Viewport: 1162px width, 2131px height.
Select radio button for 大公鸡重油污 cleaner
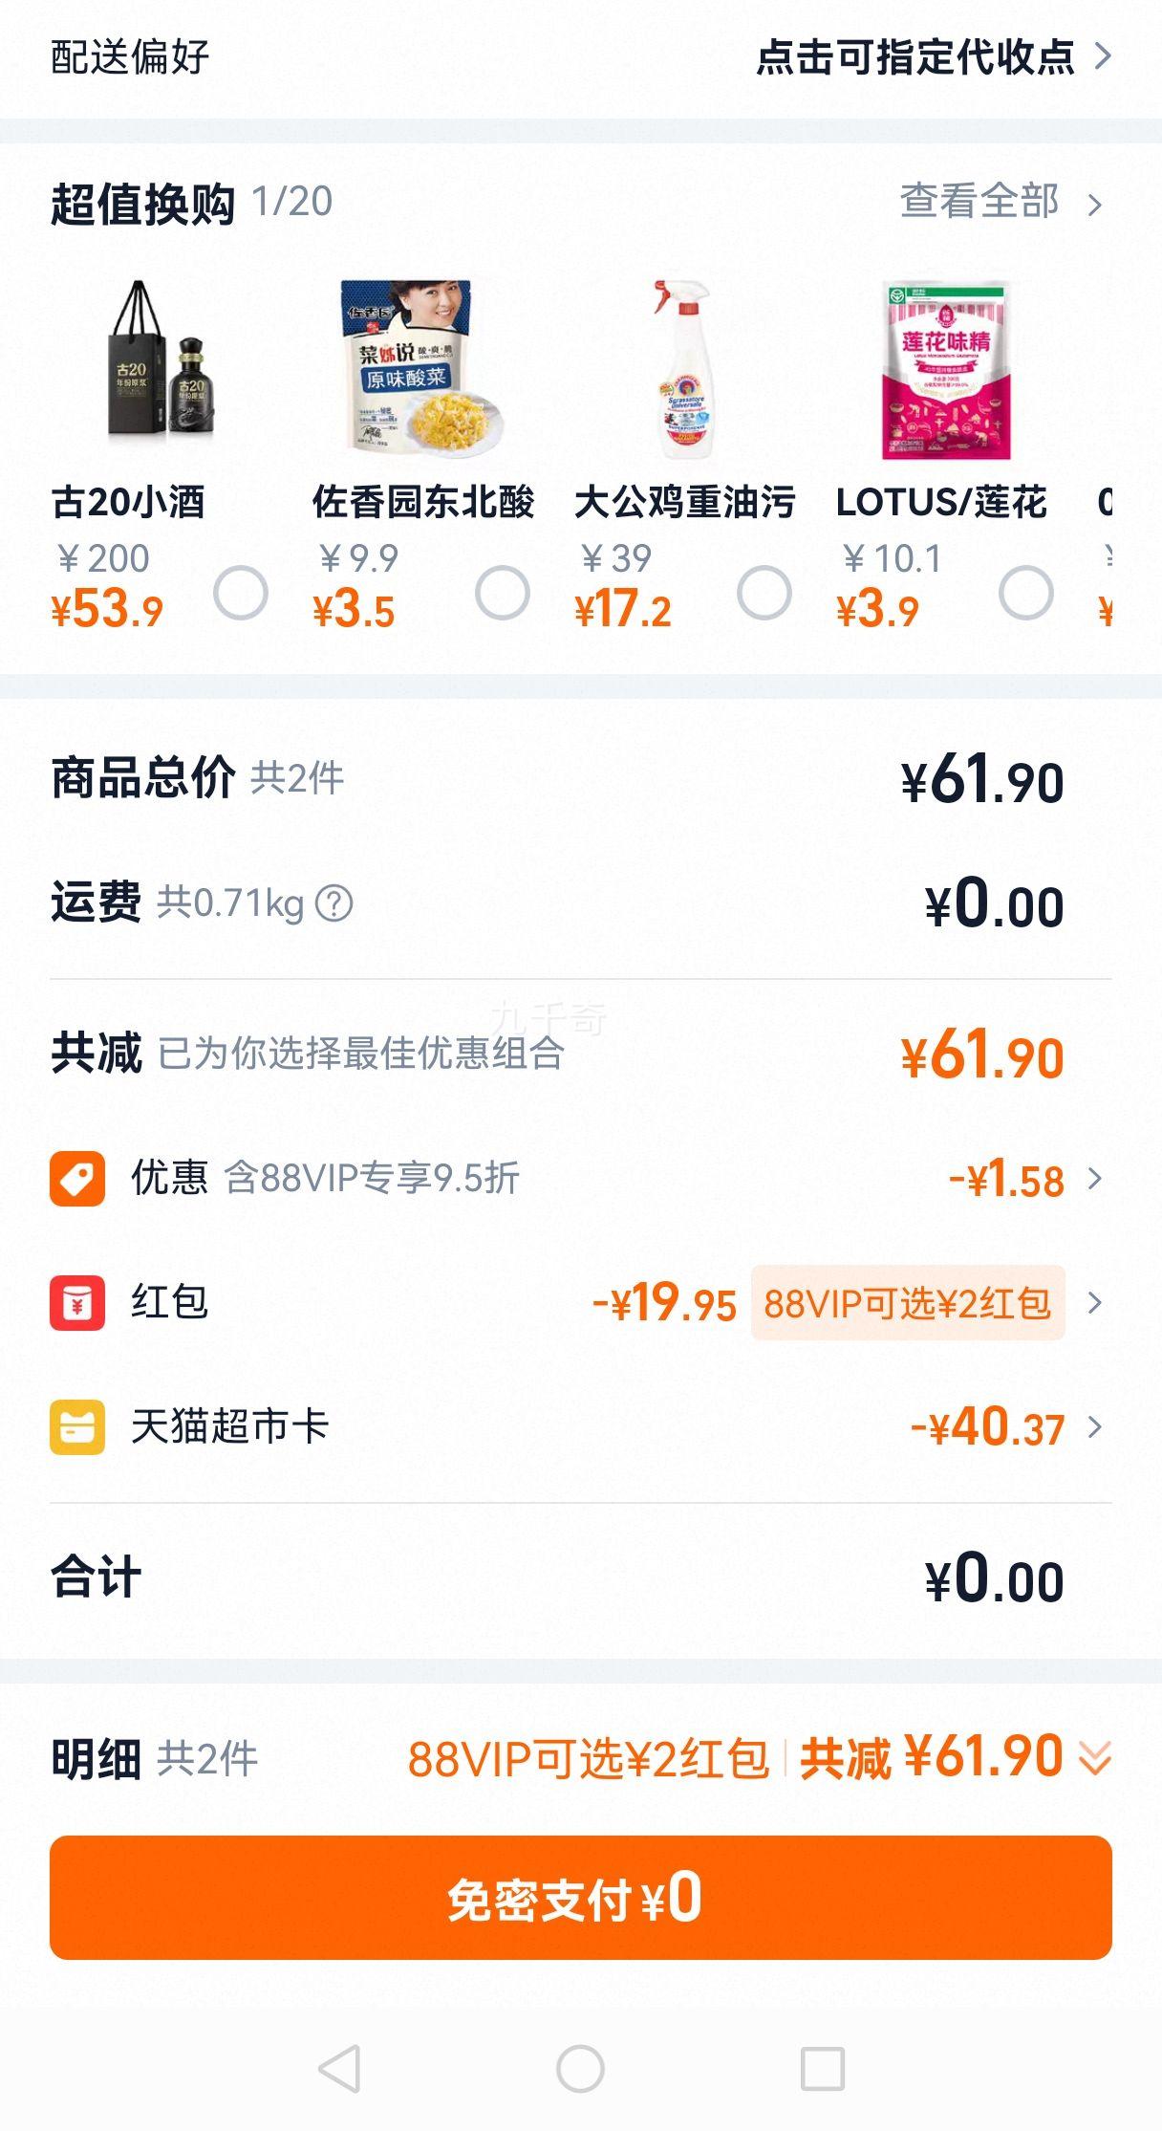(x=764, y=593)
